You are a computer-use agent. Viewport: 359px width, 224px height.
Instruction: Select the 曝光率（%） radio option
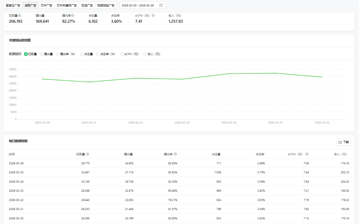coord(58,54)
